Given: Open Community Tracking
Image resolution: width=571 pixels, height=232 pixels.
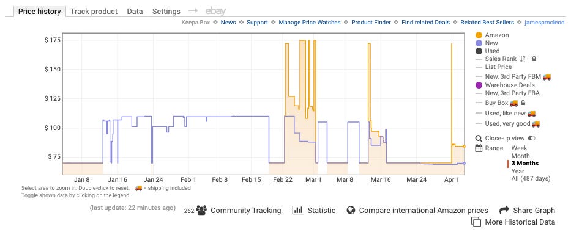Looking at the screenshot, I should point(246,211).
